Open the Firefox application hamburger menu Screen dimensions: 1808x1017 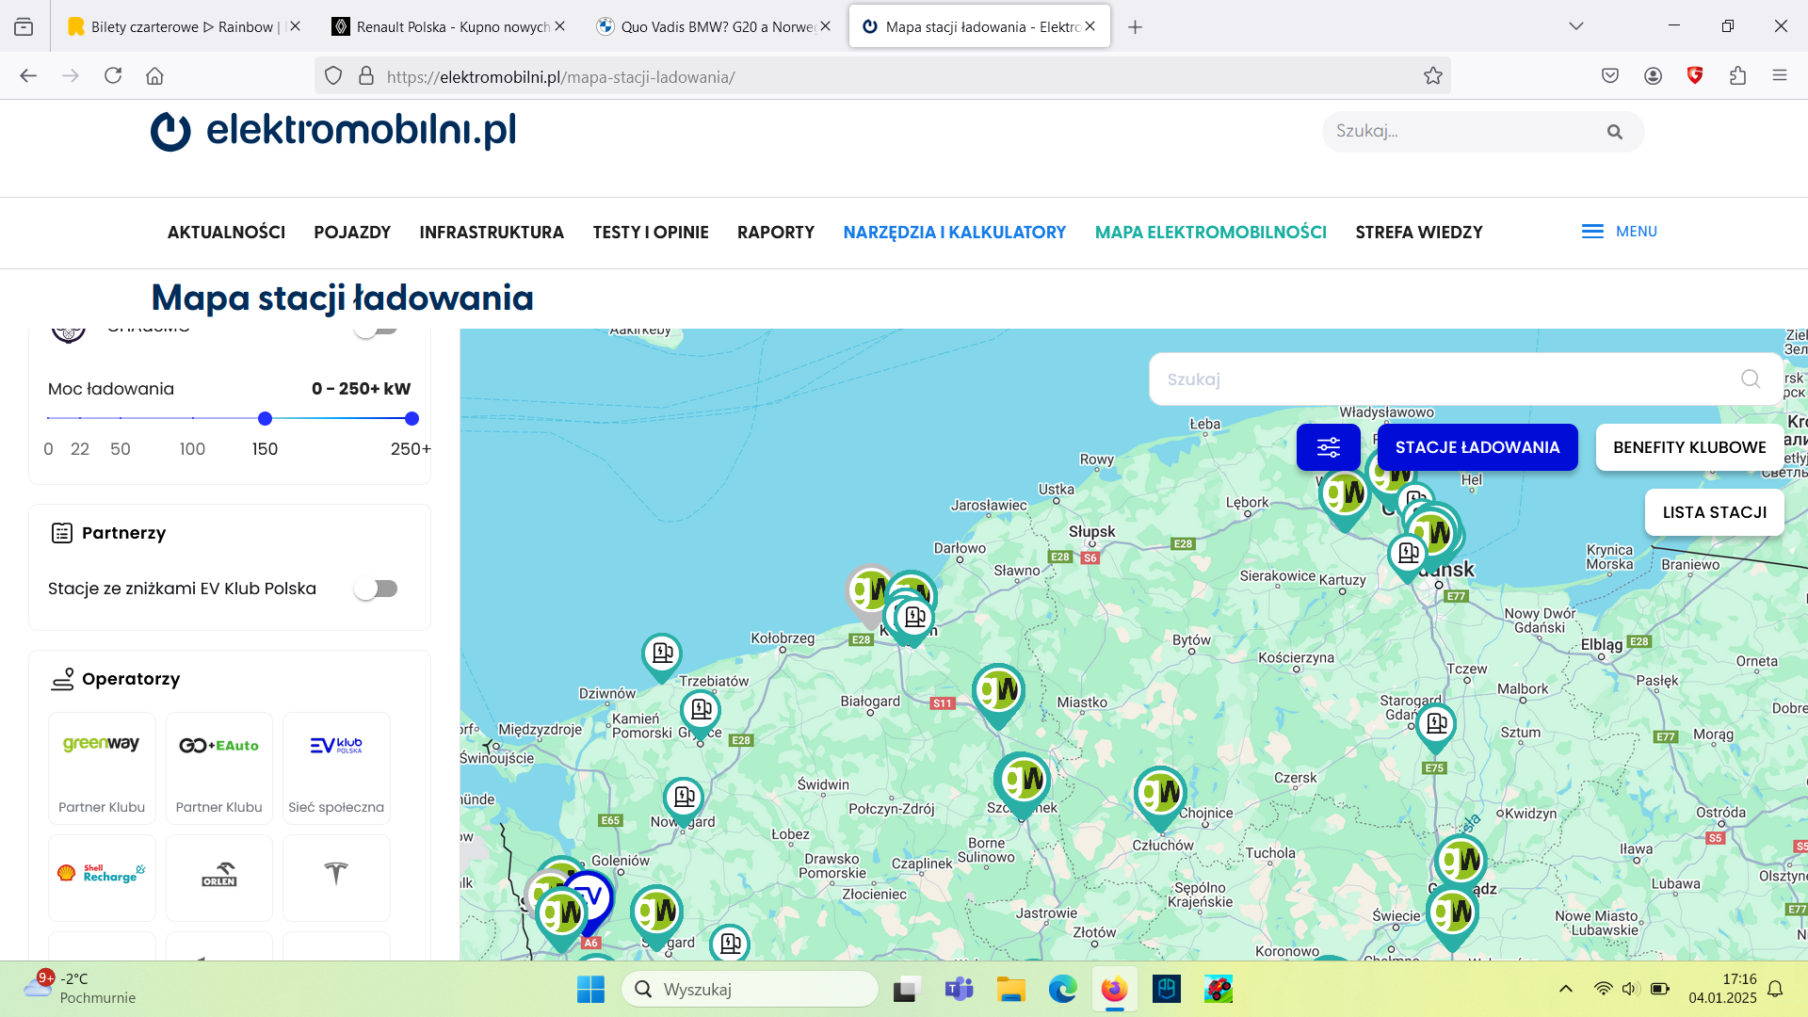(x=1779, y=76)
